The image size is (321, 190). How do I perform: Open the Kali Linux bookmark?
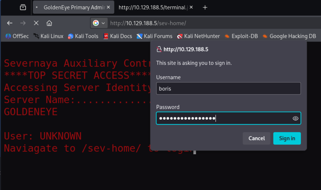coord(48,36)
